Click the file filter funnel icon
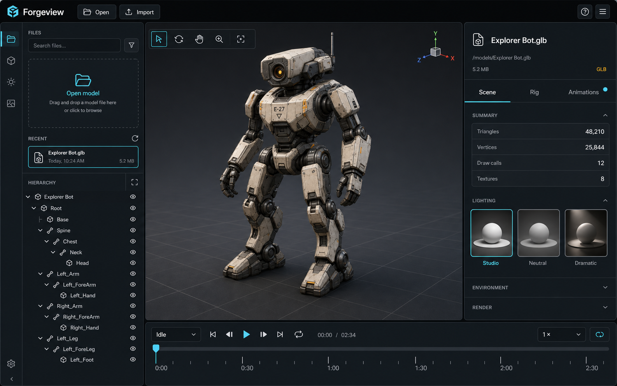Image resolution: width=617 pixels, height=386 pixels. 131,46
